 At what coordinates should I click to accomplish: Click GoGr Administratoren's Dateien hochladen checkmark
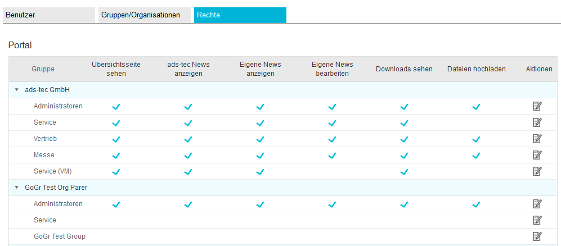(x=476, y=204)
